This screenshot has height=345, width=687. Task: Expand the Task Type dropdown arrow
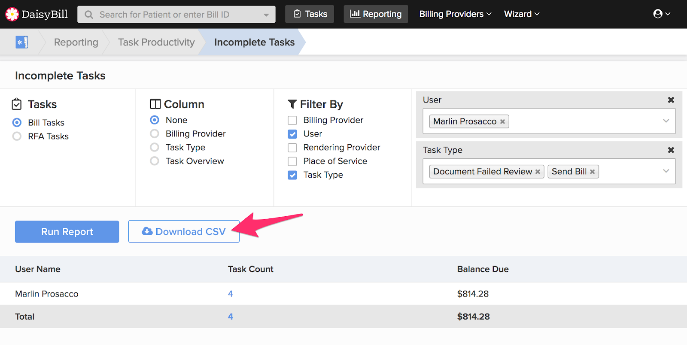point(666,171)
